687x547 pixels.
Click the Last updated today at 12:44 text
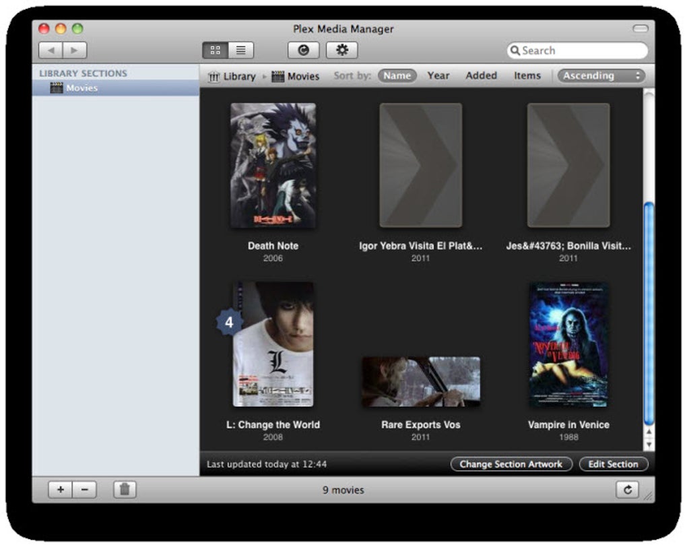[267, 464]
